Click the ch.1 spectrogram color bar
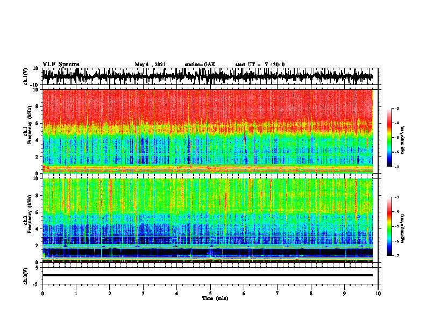The height and width of the screenshot is (329, 426). point(389,138)
